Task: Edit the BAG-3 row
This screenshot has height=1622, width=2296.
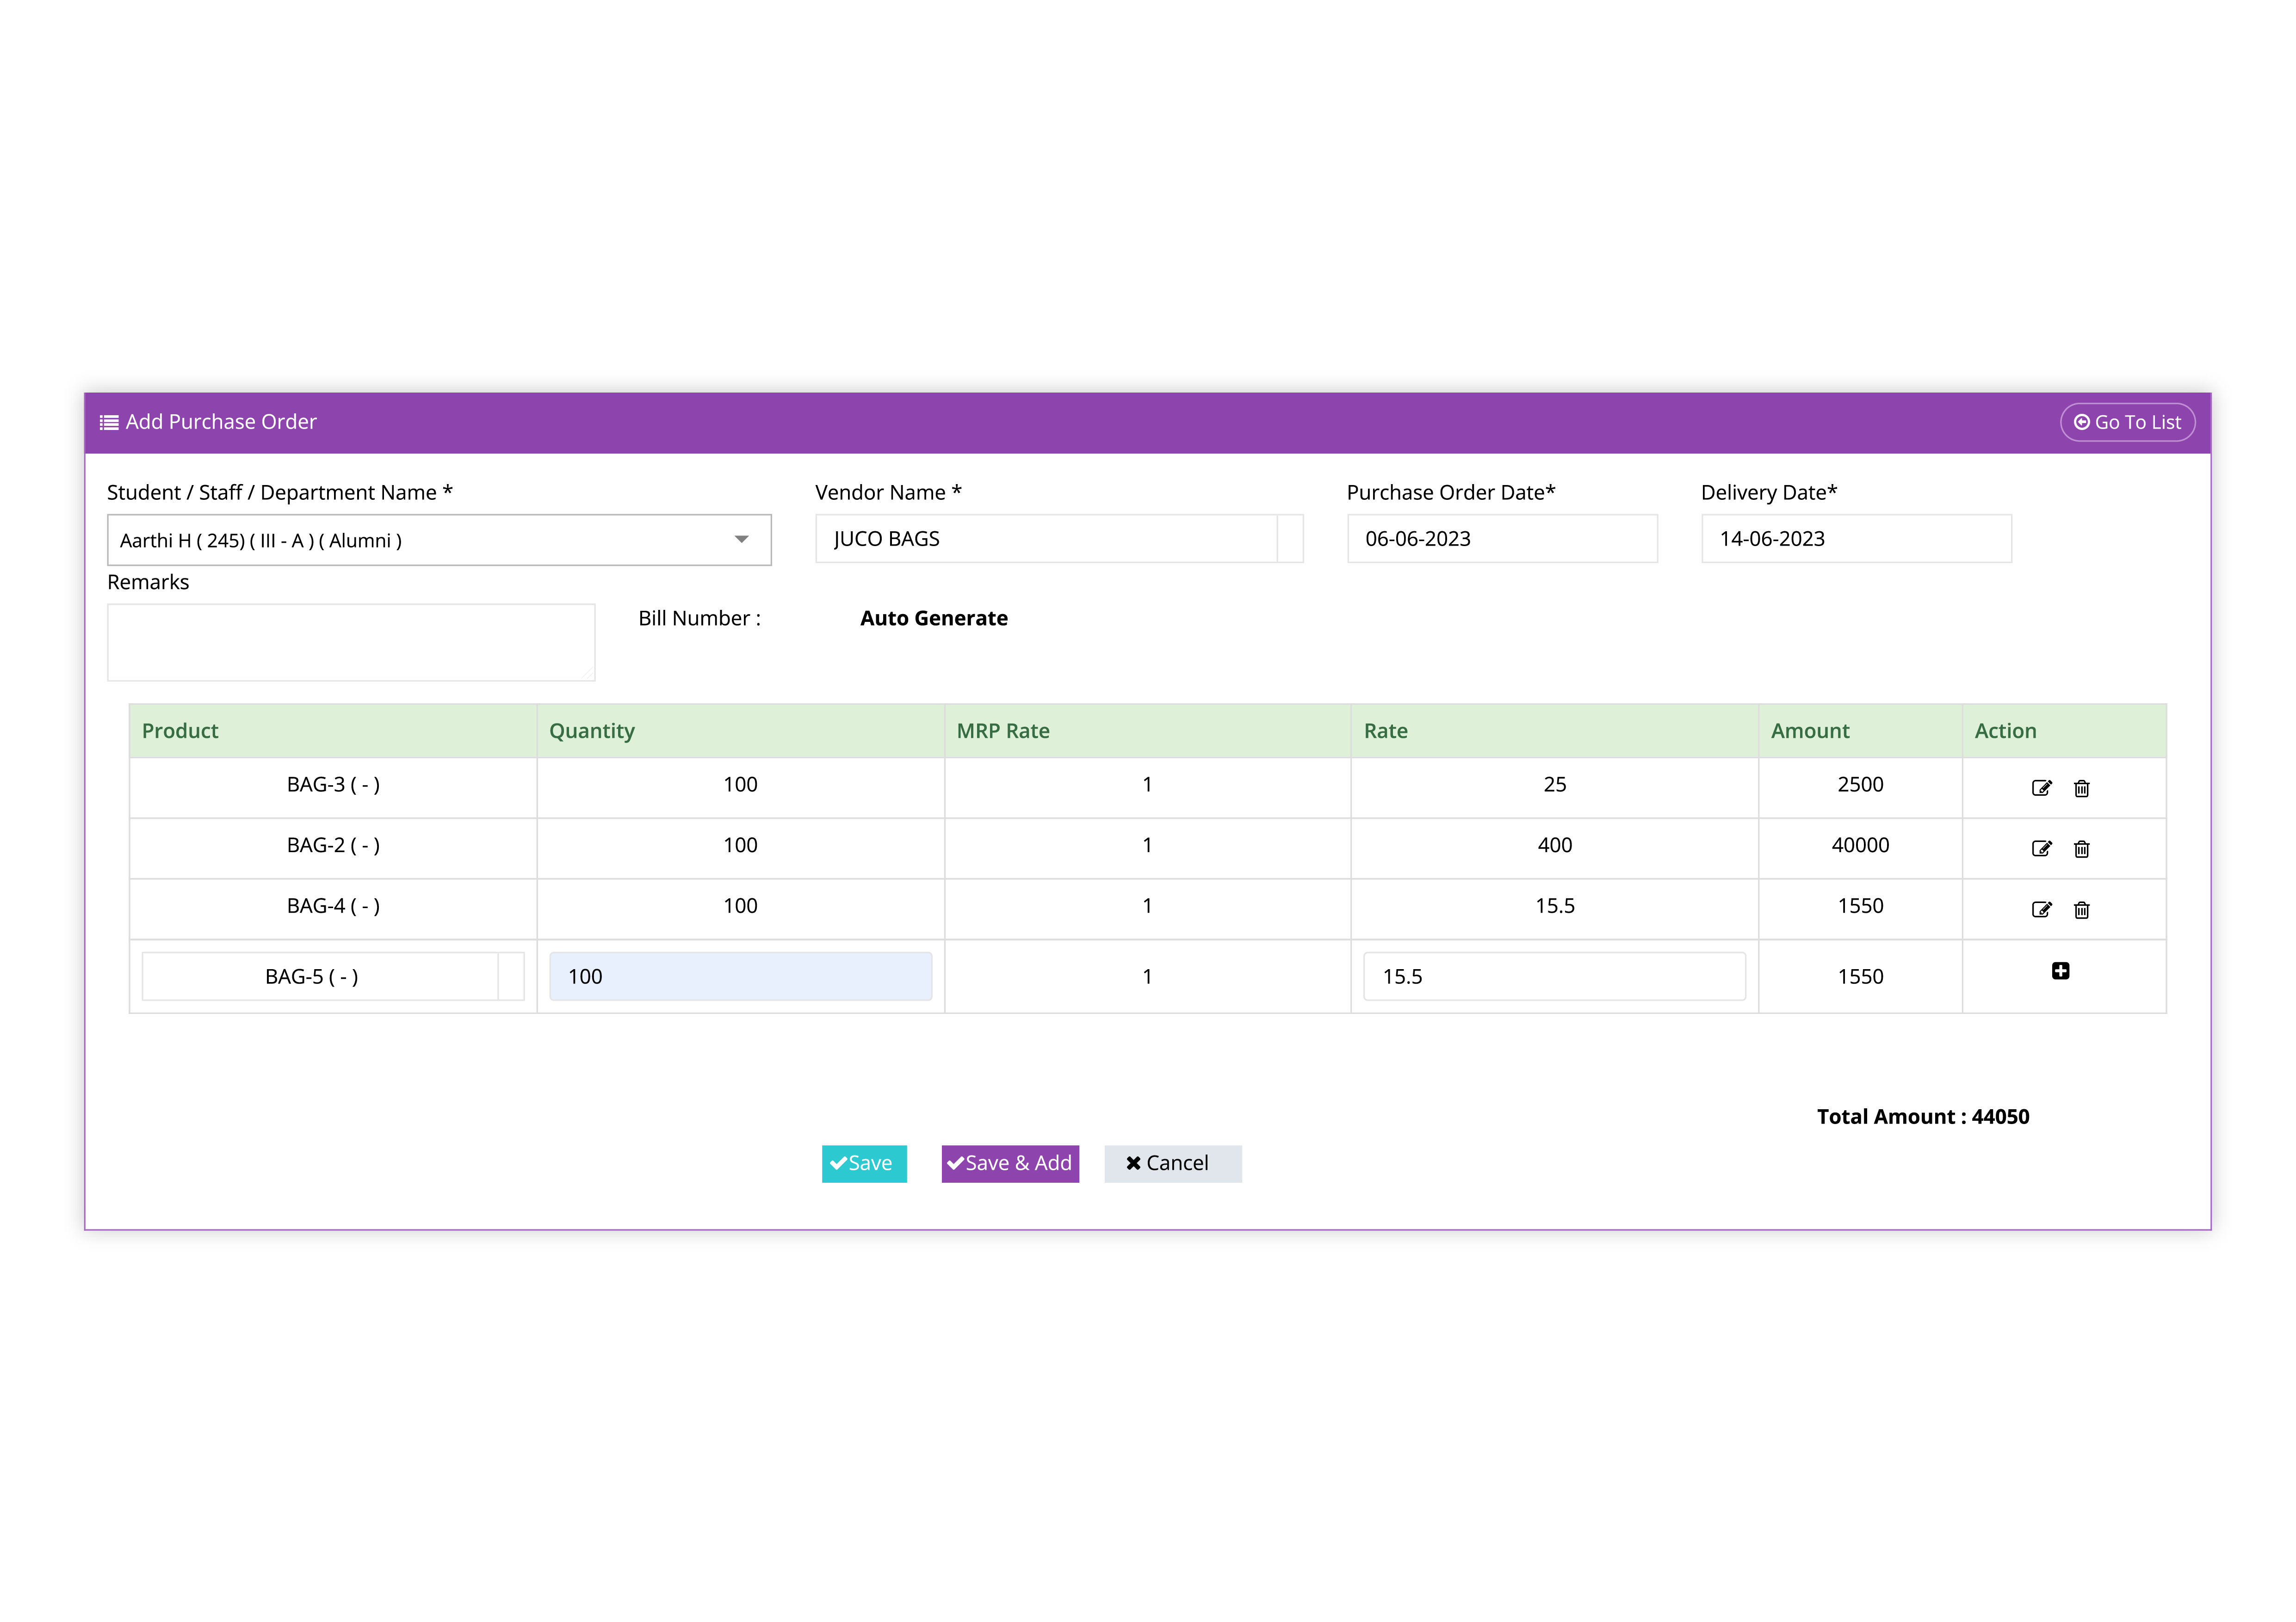Action: pos(2041,788)
